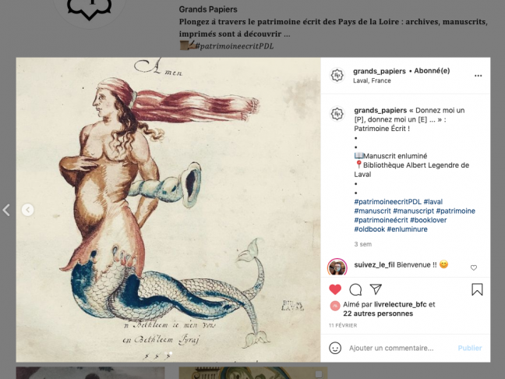The height and width of the screenshot is (379, 505).
Task: Go to previous post chevron at left edge
Action: click(x=6, y=210)
